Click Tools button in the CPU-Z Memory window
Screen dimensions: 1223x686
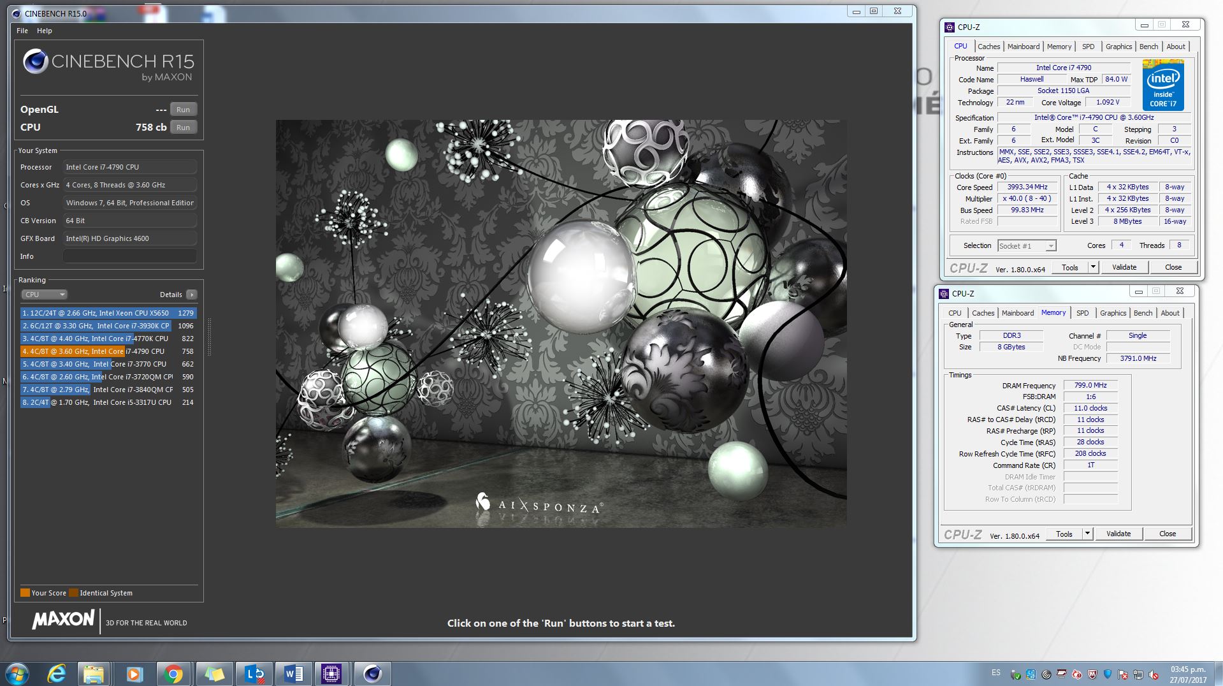[x=1064, y=534]
